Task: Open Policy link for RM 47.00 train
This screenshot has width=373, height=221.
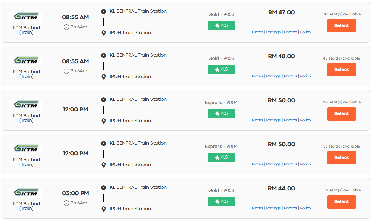Action: click(x=305, y=32)
